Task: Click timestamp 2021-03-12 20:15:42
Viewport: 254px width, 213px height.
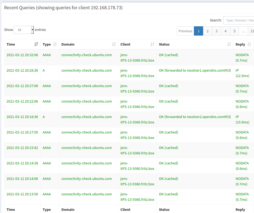Action: pos(22,148)
